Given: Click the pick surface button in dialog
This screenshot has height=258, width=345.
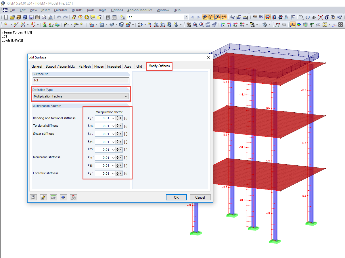Looking at the screenshot, I should [73, 197].
